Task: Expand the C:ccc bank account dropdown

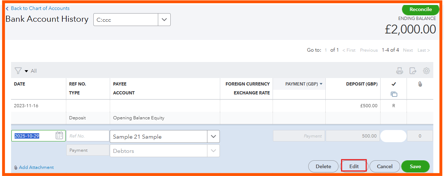Action: (x=164, y=20)
